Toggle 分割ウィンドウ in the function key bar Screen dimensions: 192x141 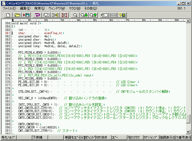coord(87,137)
